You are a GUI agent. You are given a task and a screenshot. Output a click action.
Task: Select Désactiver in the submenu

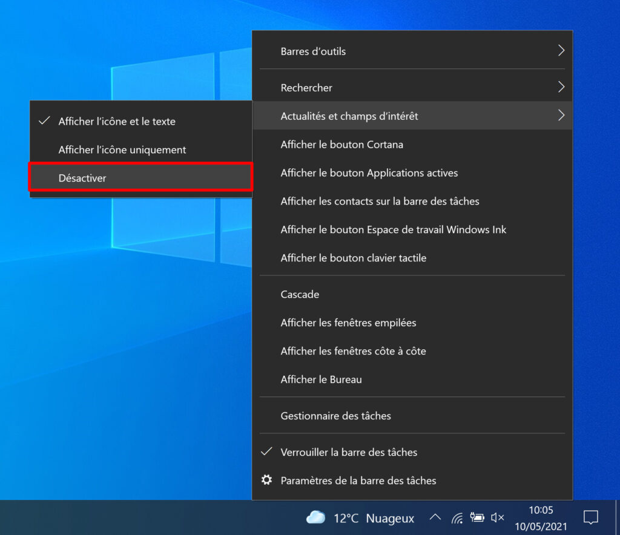(x=141, y=178)
